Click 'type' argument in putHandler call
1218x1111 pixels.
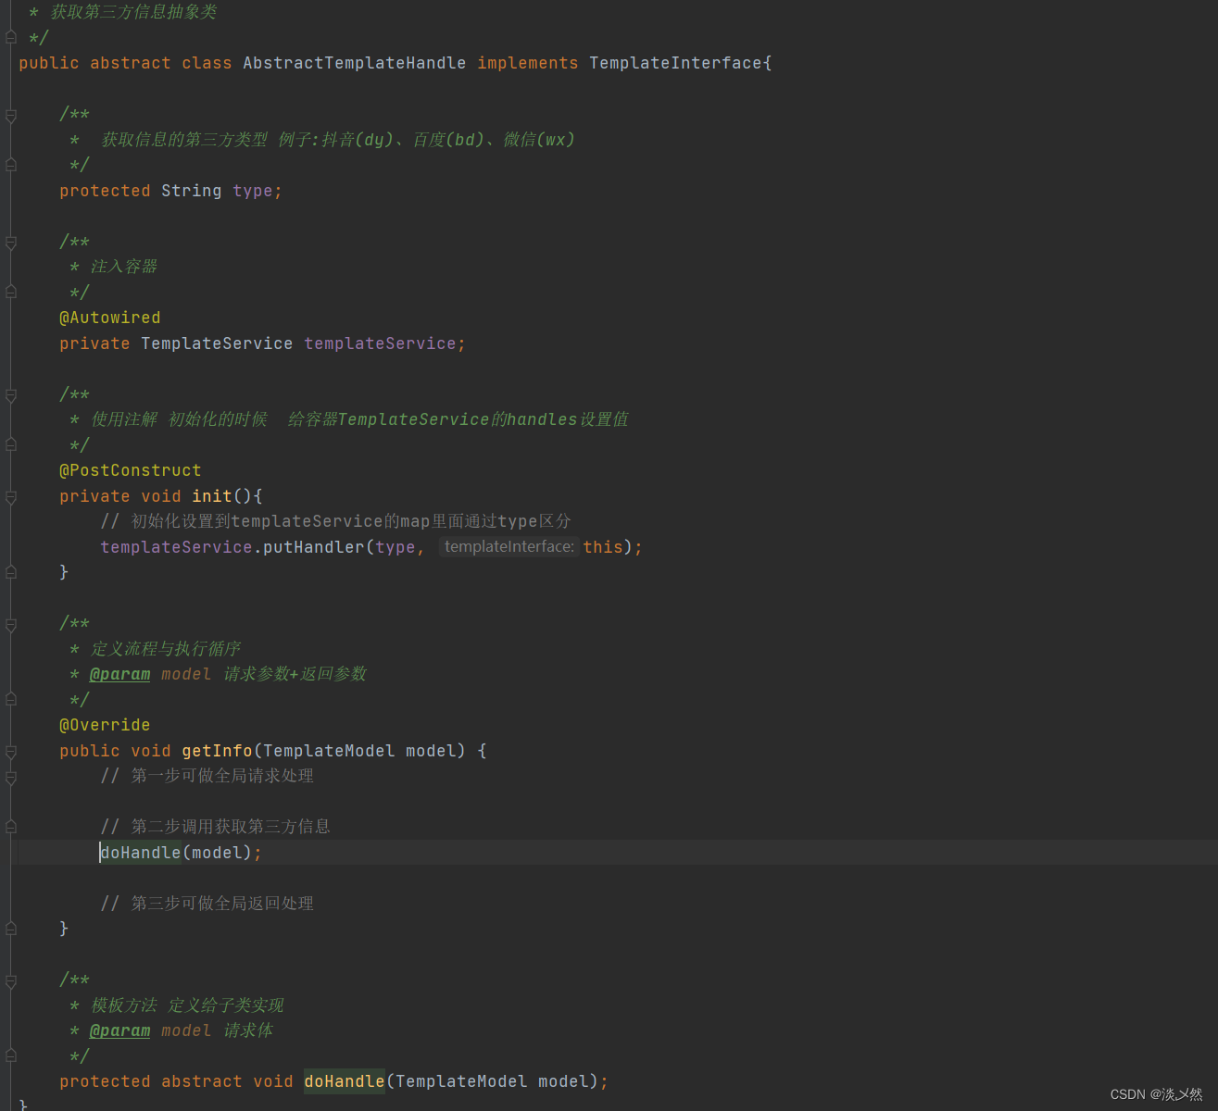pos(396,547)
